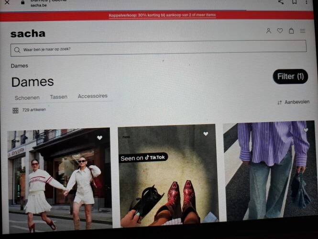
Task: Click the search magnifier icon
Action: pos(17,50)
